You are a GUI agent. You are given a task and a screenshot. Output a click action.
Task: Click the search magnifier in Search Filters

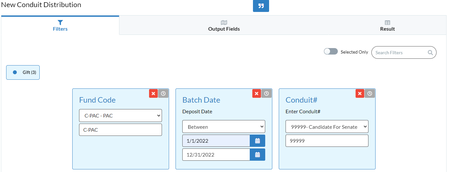click(x=430, y=53)
